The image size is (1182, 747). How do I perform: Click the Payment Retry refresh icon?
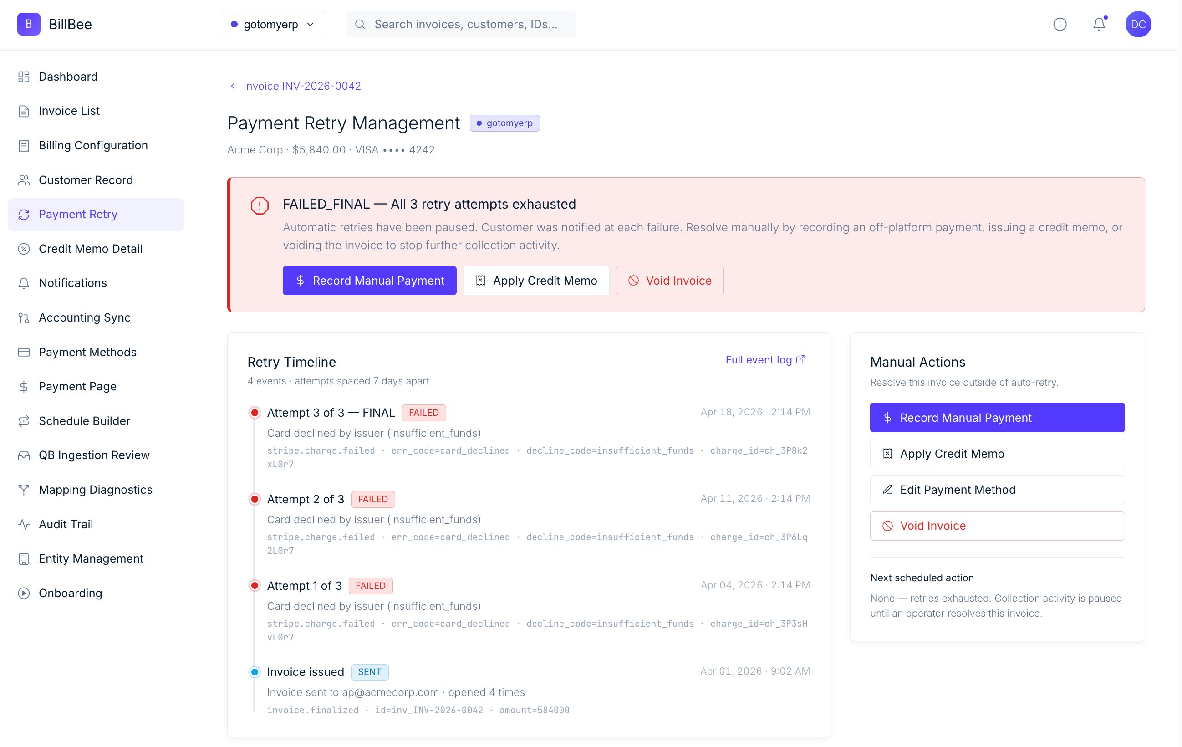coord(24,214)
